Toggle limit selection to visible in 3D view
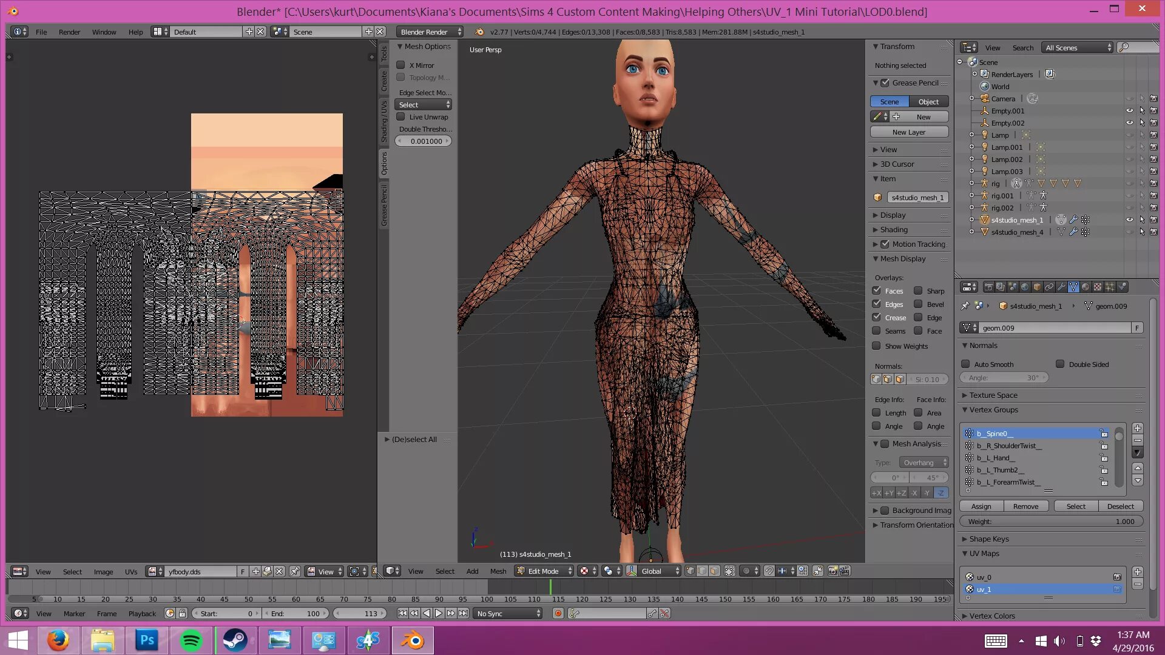Image resolution: width=1165 pixels, height=655 pixels. click(729, 571)
